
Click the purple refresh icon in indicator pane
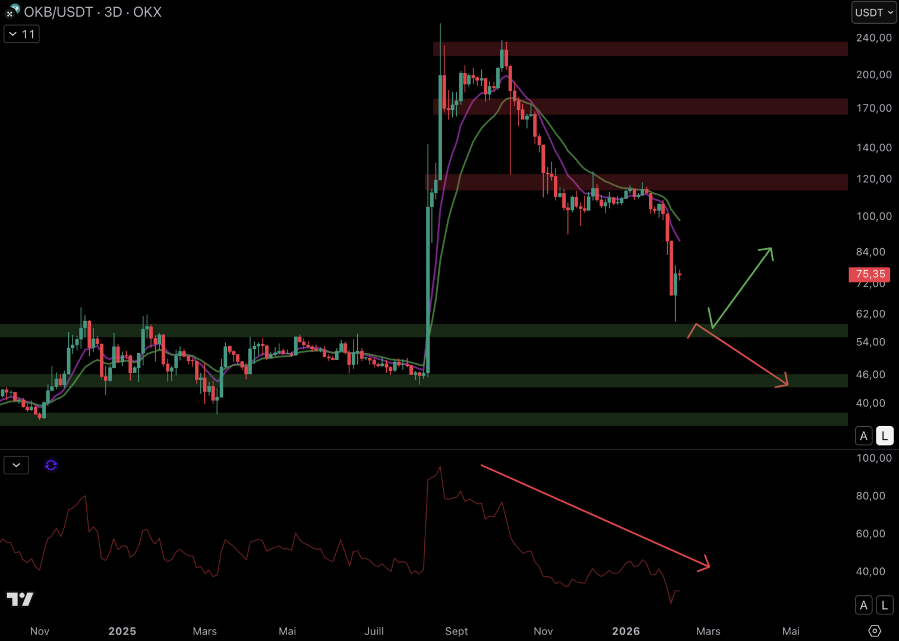pyautogui.click(x=51, y=465)
